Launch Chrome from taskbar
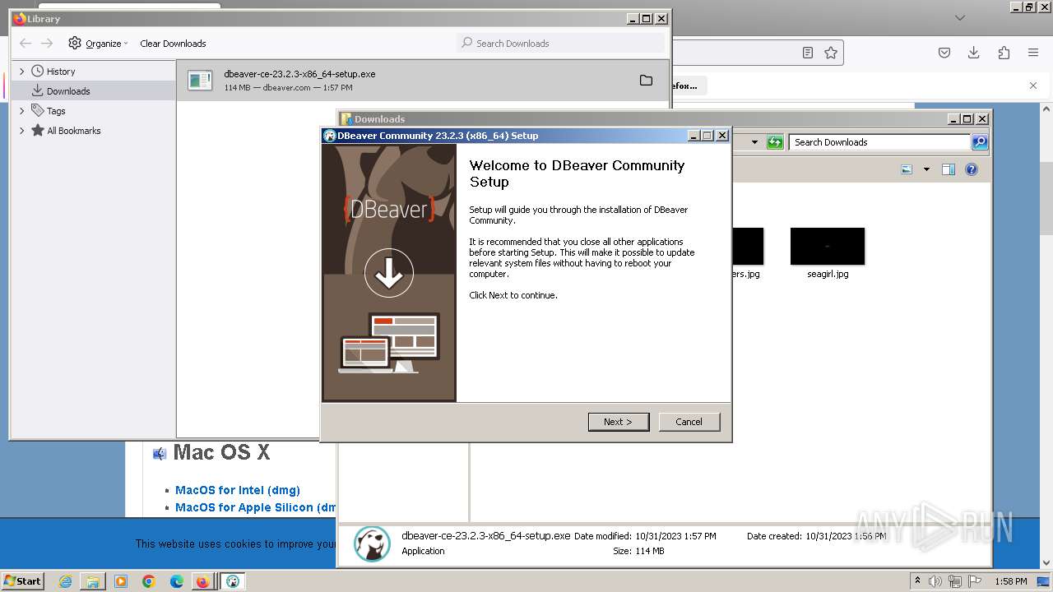 tap(149, 581)
